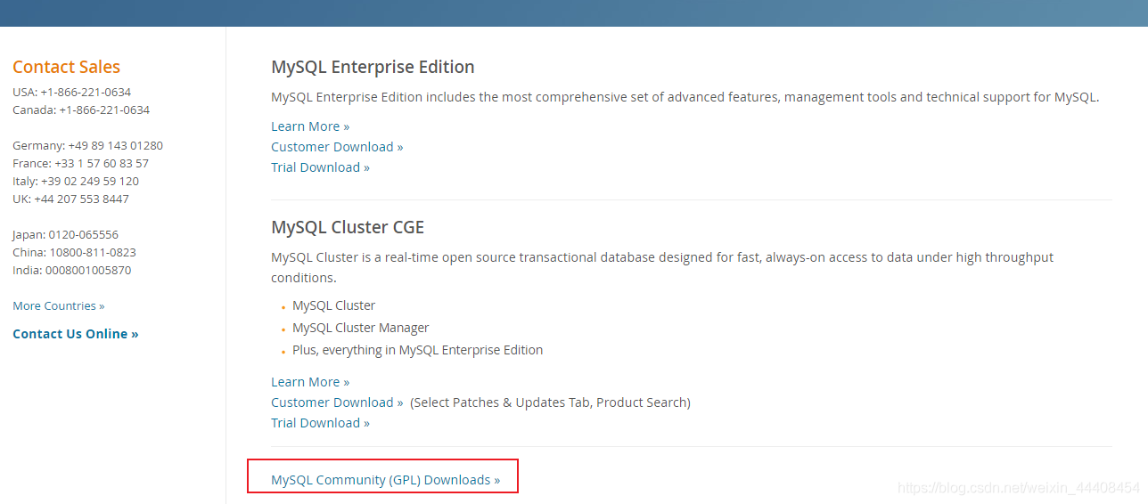Click Customer Download under MySQL Cluster CGE
Image resolution: width=1148 pixels, height=504 pixels.
[x=337, y=402]
